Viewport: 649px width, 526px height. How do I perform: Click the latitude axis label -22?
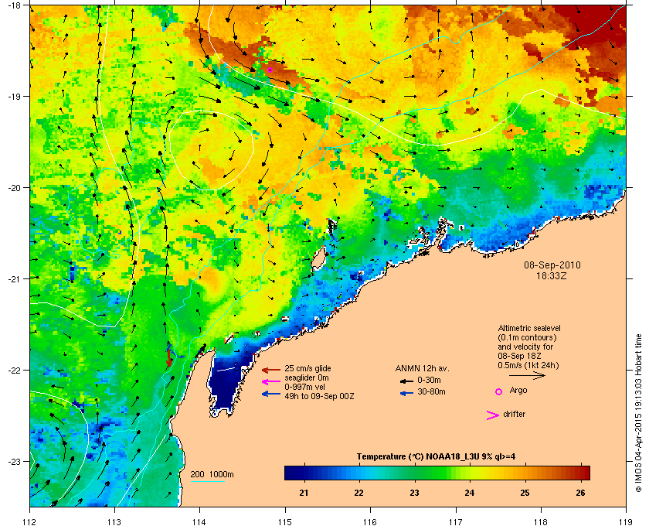(14, 371)
